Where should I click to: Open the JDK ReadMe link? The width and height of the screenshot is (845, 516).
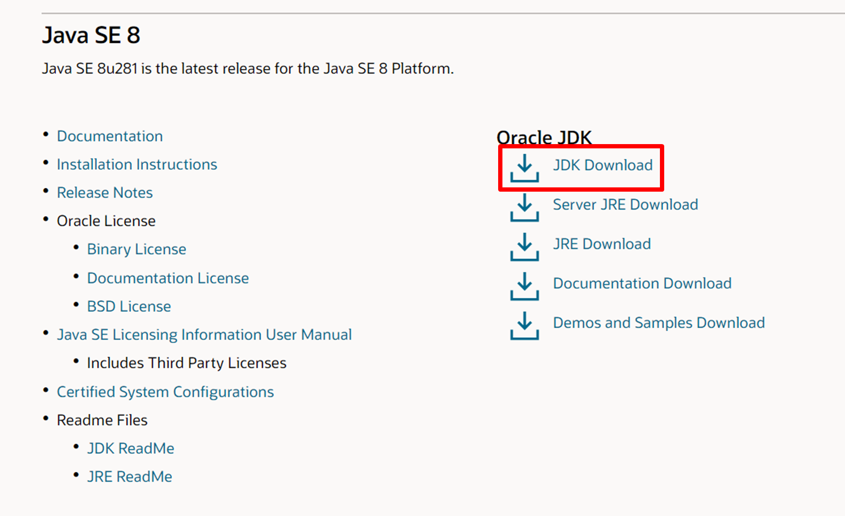[x=131, y=448]
